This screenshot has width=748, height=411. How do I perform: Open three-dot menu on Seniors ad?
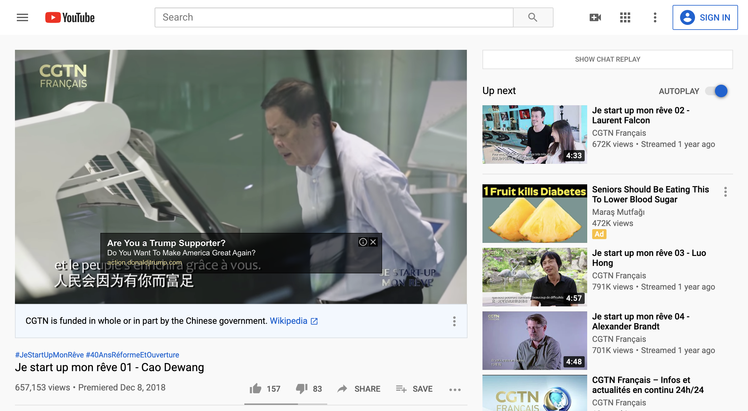point(726,192)
